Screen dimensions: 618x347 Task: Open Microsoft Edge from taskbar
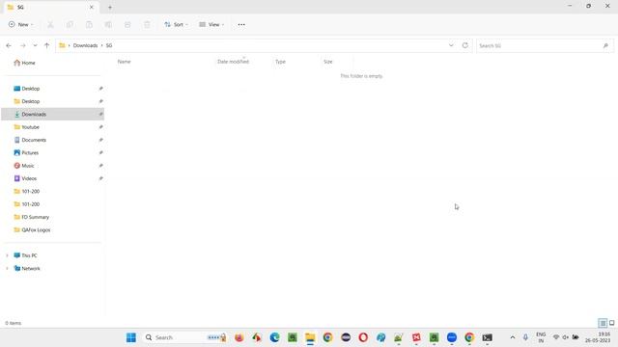pyautogui.click(x=274, y=337)
